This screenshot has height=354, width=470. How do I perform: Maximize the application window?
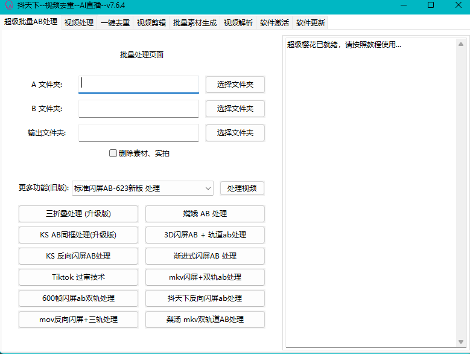(x=430, y=5)
